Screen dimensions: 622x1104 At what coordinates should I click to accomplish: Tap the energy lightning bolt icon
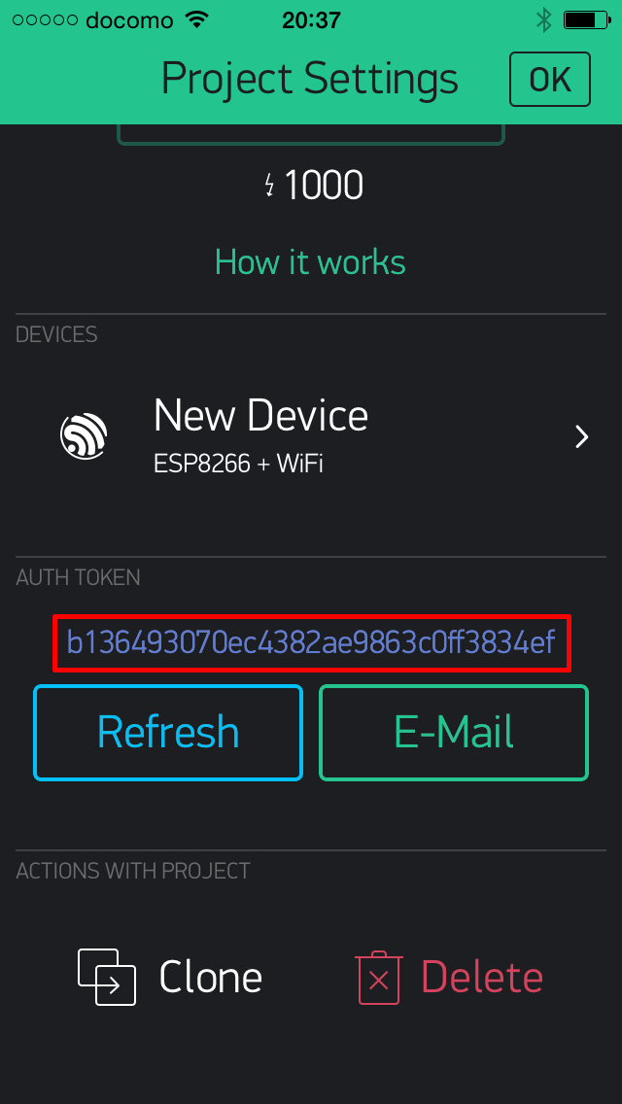[270, 186]
